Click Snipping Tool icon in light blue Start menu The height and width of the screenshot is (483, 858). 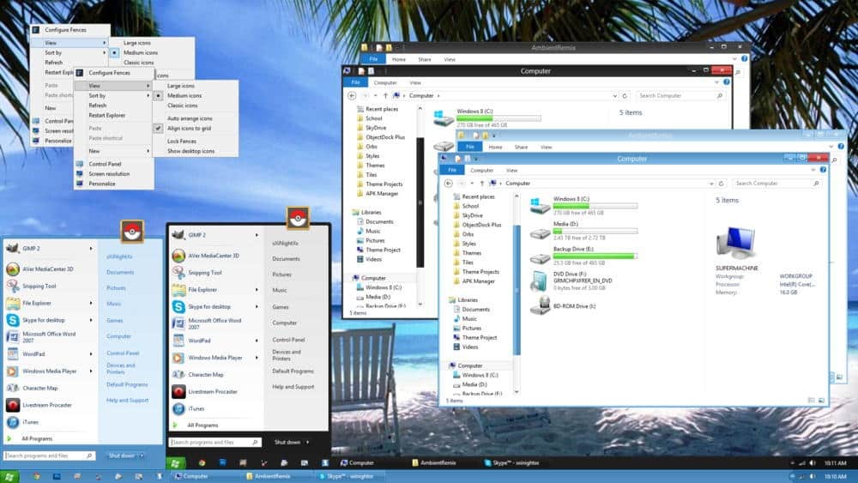12,286
